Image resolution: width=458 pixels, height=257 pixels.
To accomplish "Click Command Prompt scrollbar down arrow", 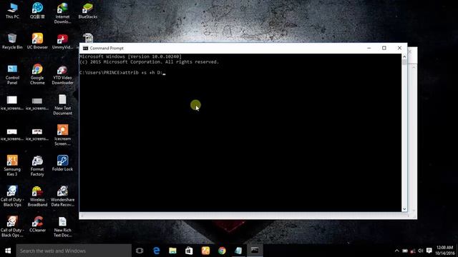I will pos(404,209).
